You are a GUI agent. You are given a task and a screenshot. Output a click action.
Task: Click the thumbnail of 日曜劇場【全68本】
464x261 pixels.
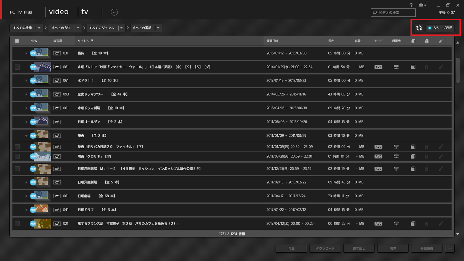[x=40, y=196]
